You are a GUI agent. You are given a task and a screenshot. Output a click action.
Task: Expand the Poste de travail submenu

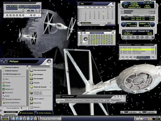[x=40, y=87]
